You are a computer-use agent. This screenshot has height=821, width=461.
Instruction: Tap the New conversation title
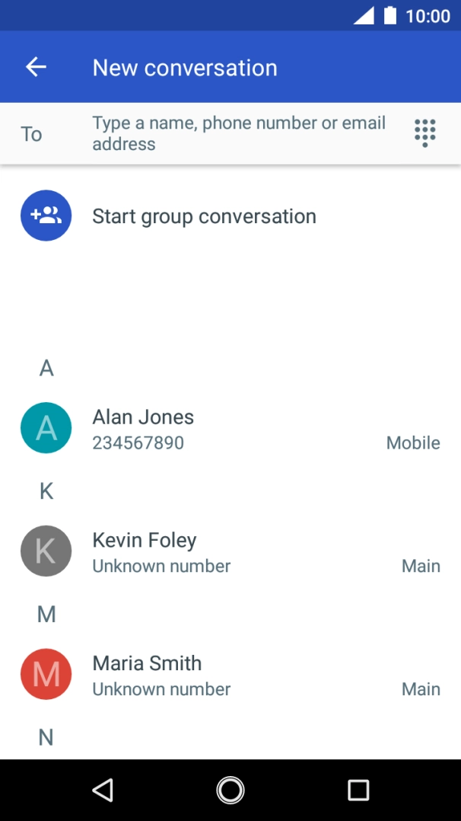pyautogui.click(x=185, y=68)
